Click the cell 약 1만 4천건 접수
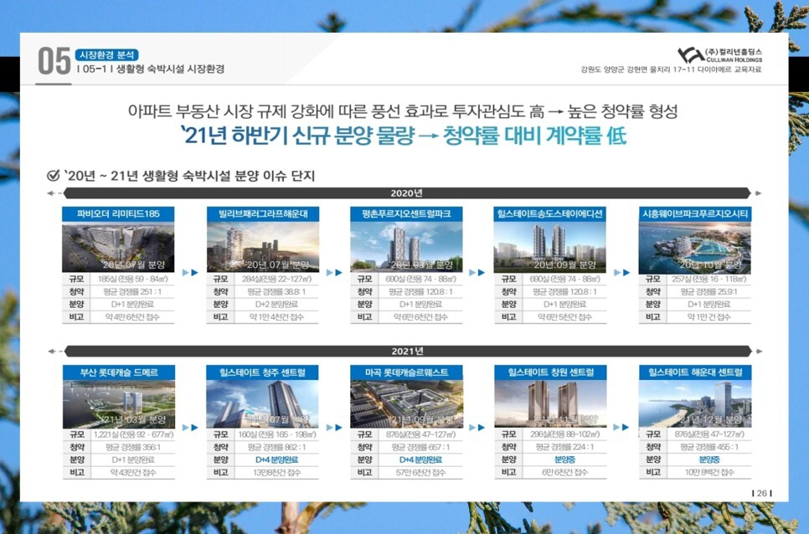Viewport: 809px width, 534px height. (x=277, y=317)
